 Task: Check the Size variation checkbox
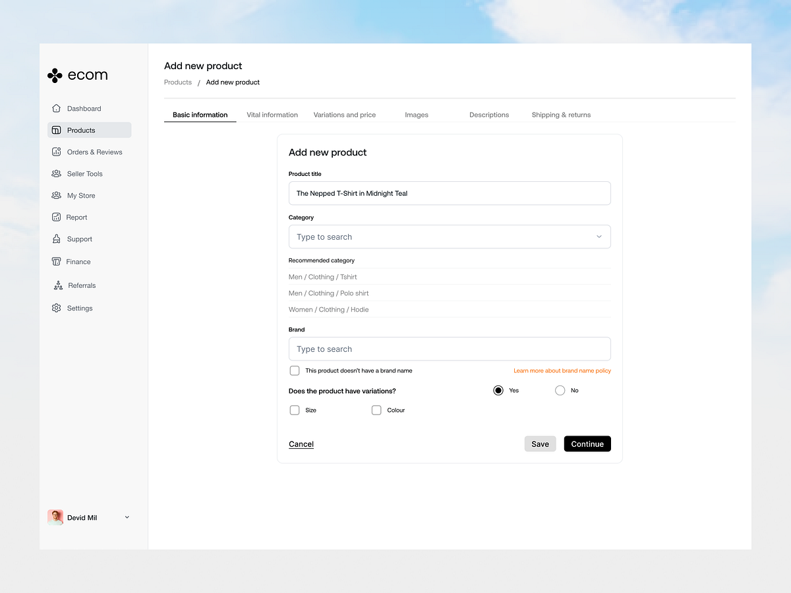[x=295, y=410]
